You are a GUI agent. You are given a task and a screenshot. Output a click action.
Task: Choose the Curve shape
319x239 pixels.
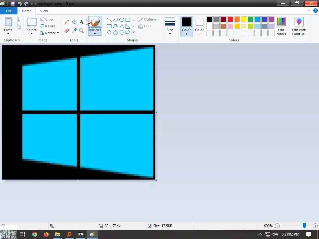click(116, 20)
